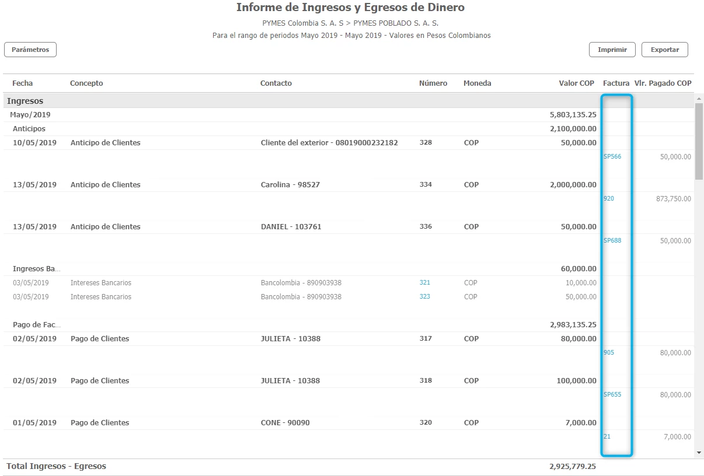Click the Fecha column header

point(23,83)
